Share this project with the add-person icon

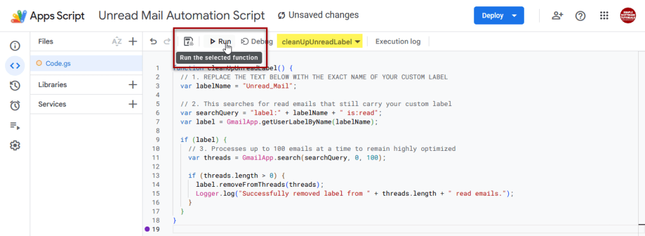[x=557, y=16]
